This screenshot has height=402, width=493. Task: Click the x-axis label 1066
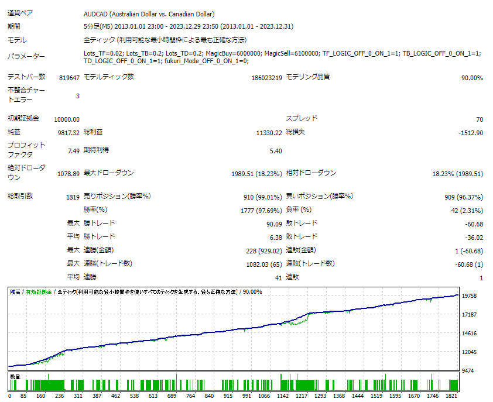click(264, 396)
